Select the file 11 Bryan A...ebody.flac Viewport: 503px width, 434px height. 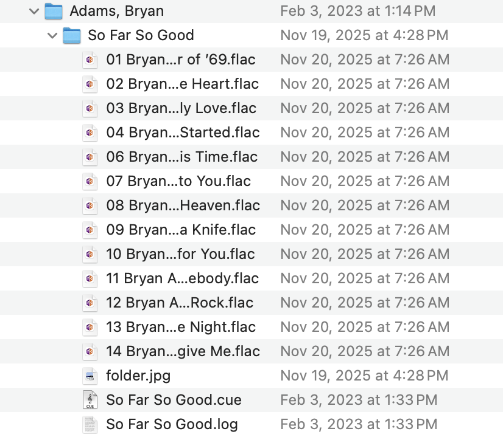(182, 278)
